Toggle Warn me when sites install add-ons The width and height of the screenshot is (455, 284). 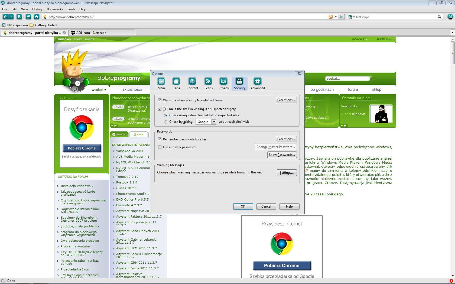click(160, 100)
